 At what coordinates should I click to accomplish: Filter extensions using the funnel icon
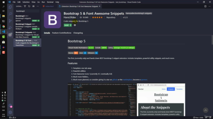(x=25, y=6)
